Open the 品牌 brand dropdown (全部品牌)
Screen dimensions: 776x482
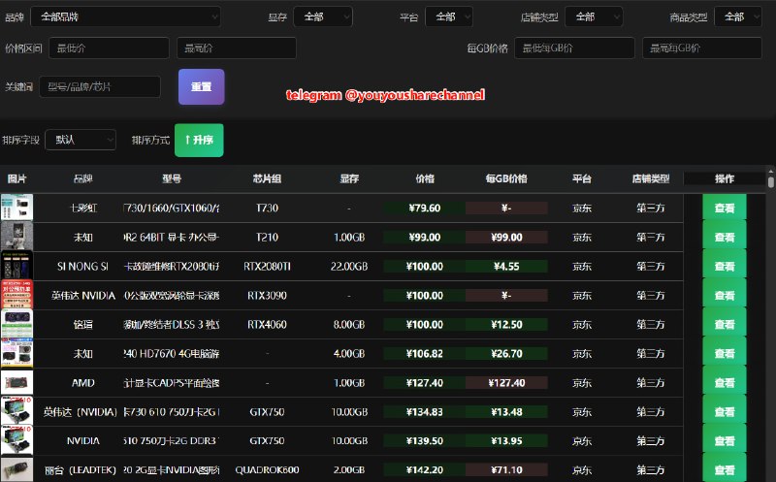click(x=125, y=16)
